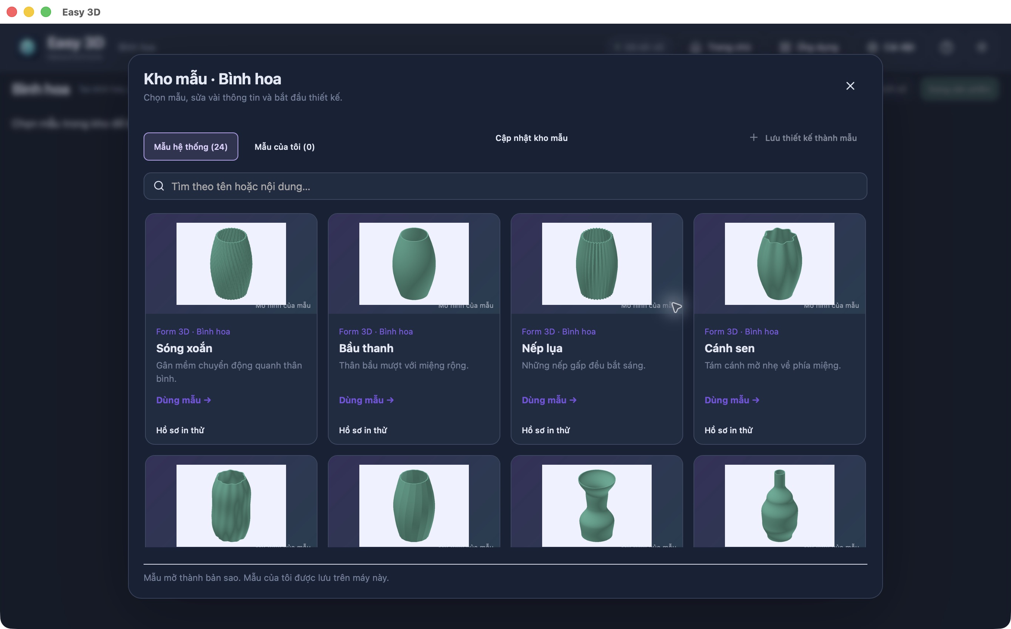Click the second-row flared-rim vase thumbnail
Screen dimensions: 1011x629
pyautogui.click(x=597, y=505)
